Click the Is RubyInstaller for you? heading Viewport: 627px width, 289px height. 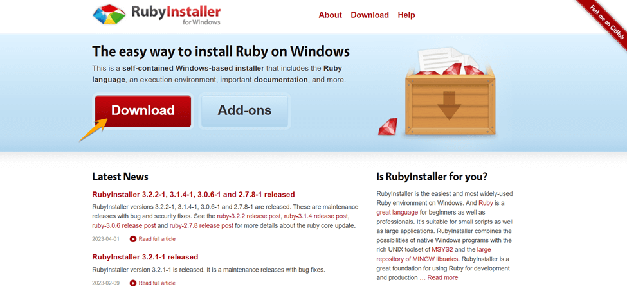click(x=432, y=177)
